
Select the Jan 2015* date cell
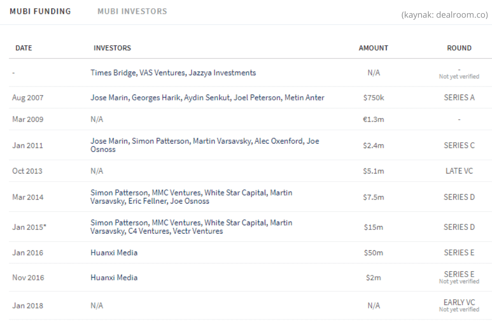29,227
